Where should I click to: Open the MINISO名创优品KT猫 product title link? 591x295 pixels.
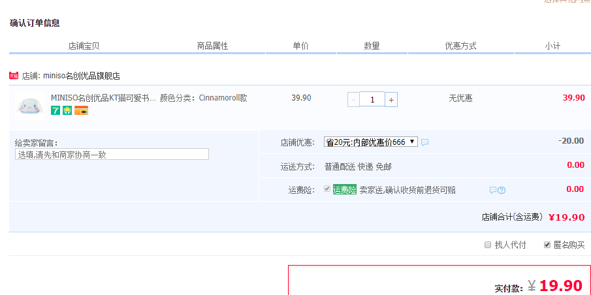[x=103, y=98]
